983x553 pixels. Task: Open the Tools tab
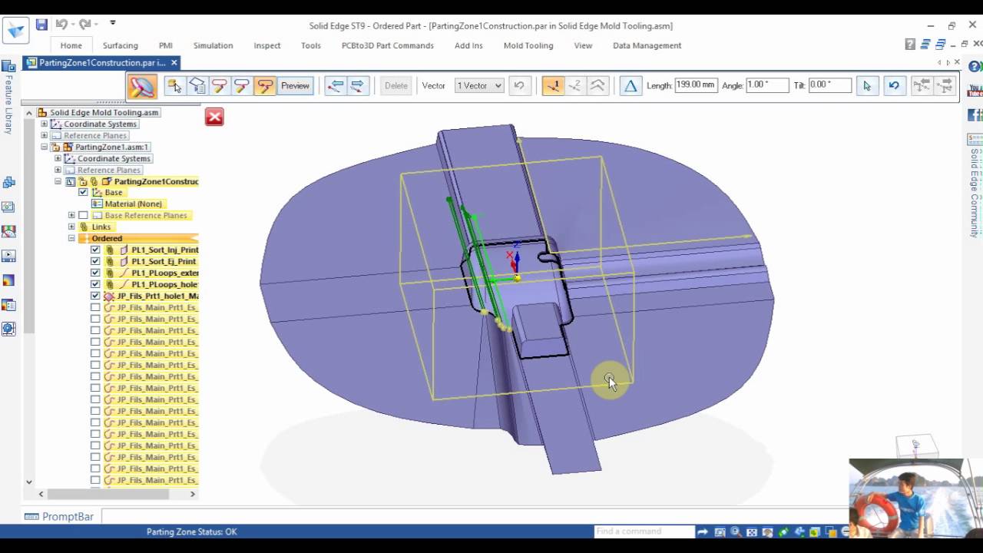311,45
